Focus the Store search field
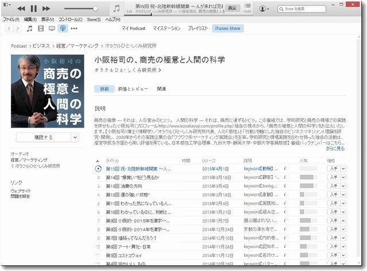The image size is (367, 271). 302,9
